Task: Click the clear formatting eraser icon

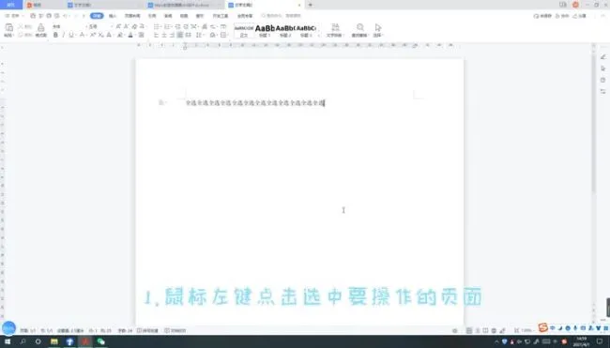Action: [134, 26]
